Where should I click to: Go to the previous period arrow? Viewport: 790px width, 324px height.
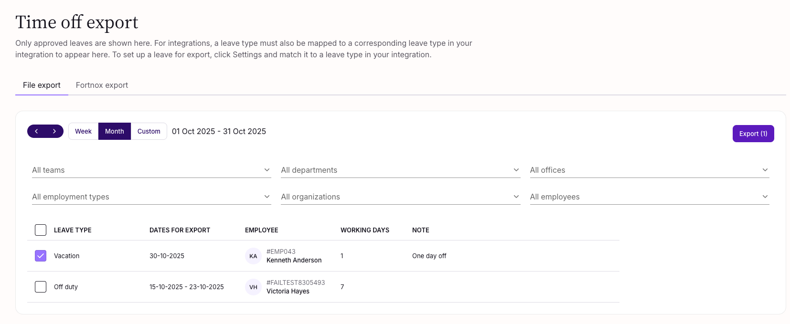click(x=36, y=131)
